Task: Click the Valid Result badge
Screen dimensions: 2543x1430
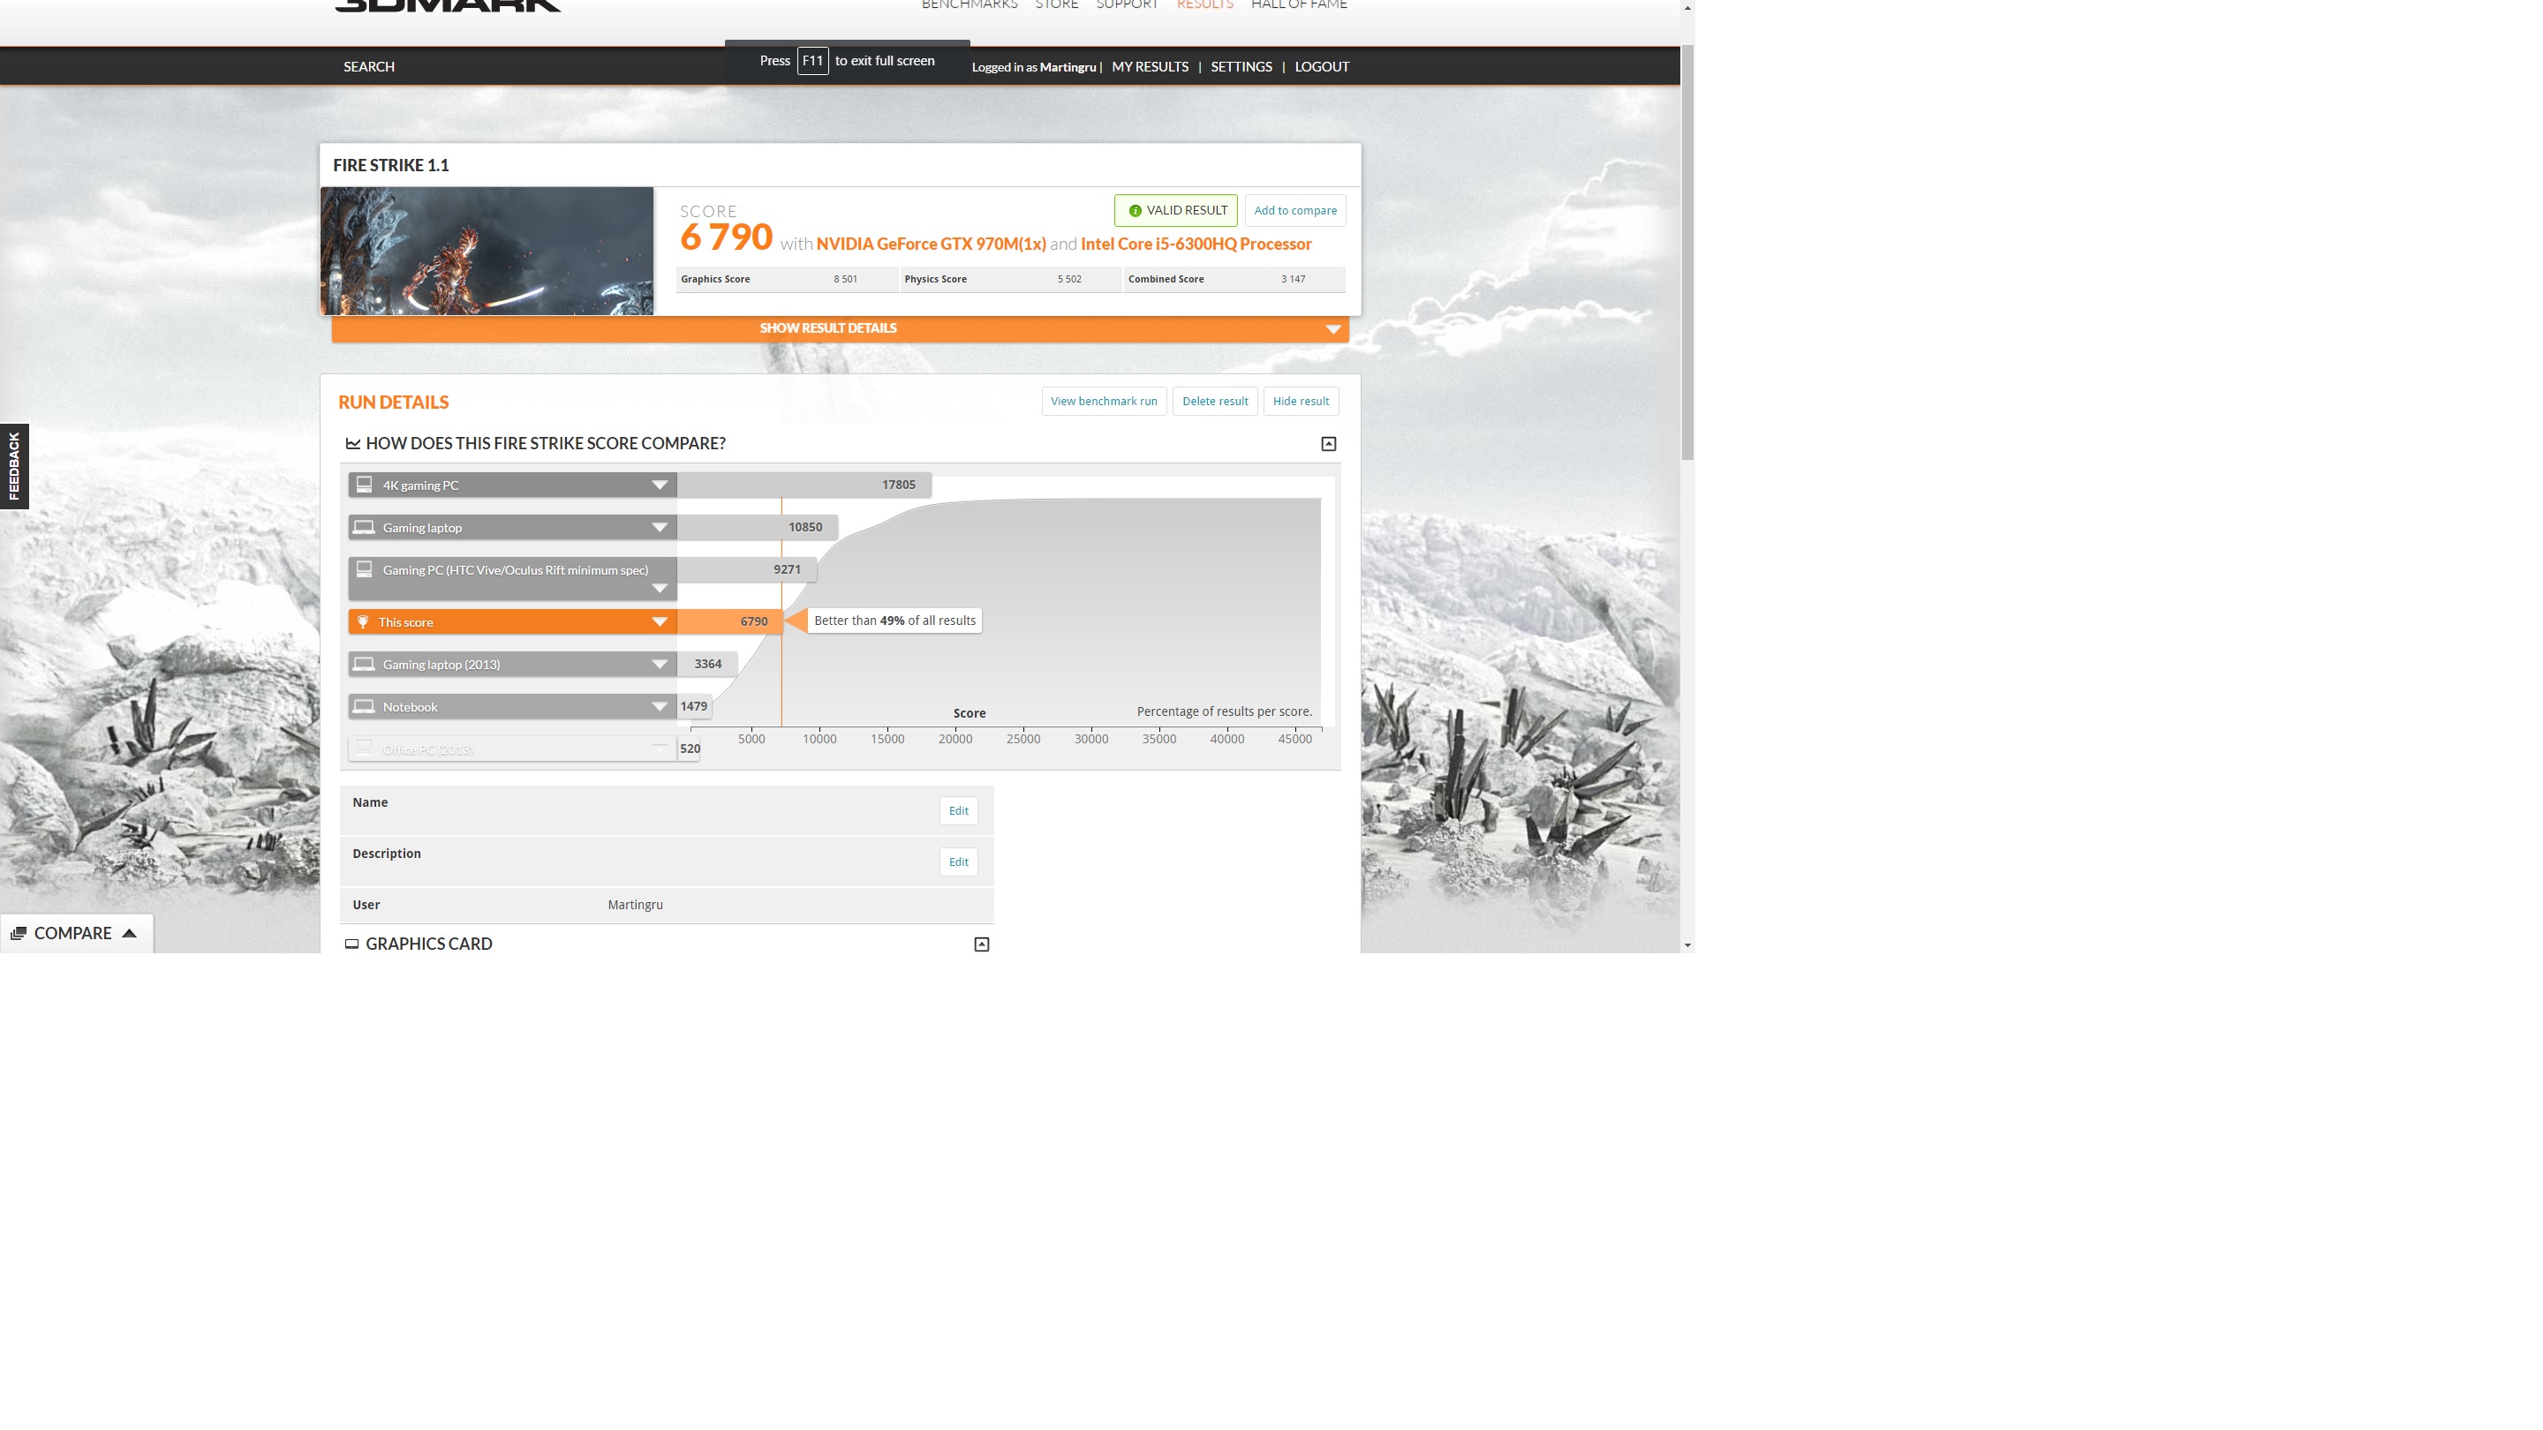Action: coord(1176,210)
